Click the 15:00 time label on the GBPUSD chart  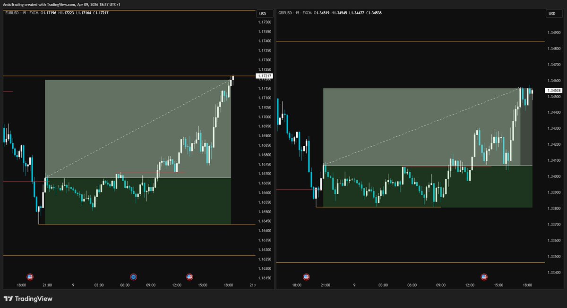[x=498, y=285]
